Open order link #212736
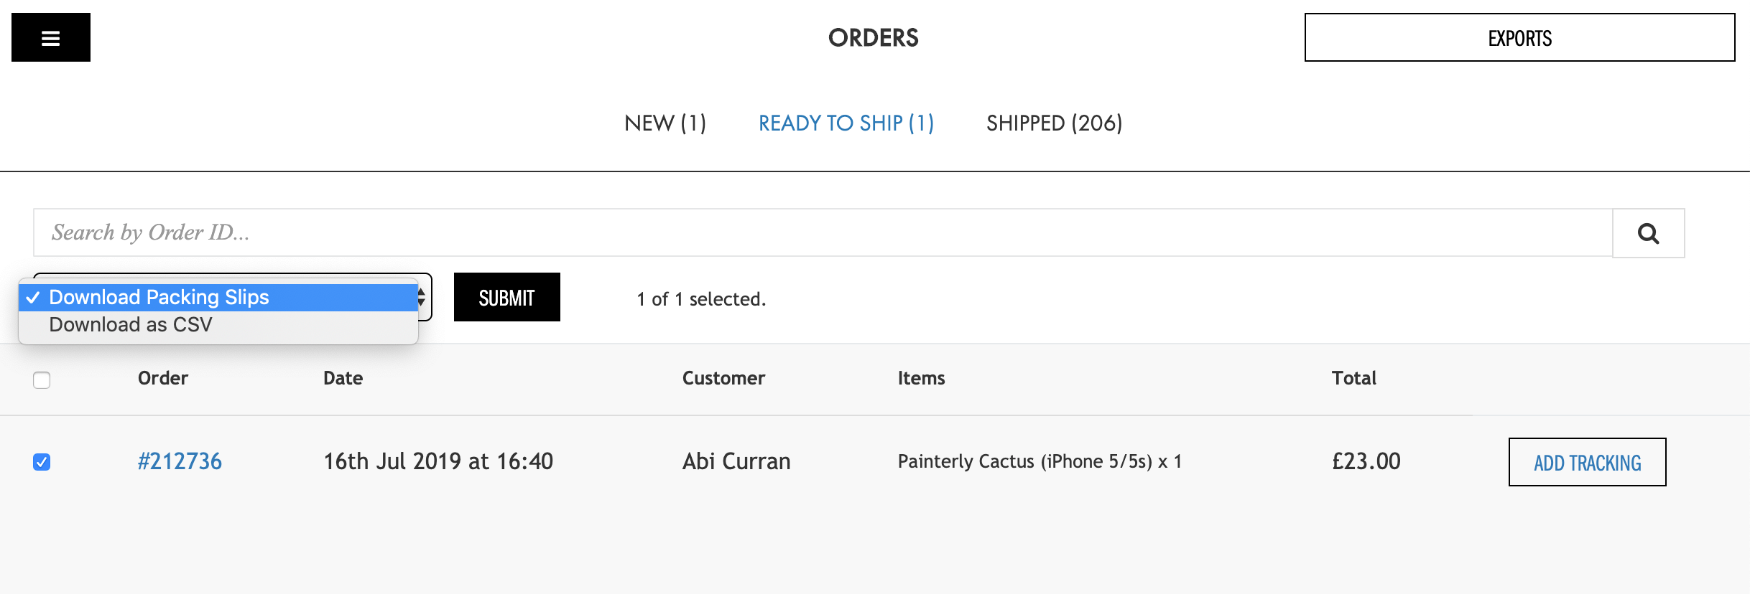This screenshot has height=594, width=1750. [x=180, y=461]
